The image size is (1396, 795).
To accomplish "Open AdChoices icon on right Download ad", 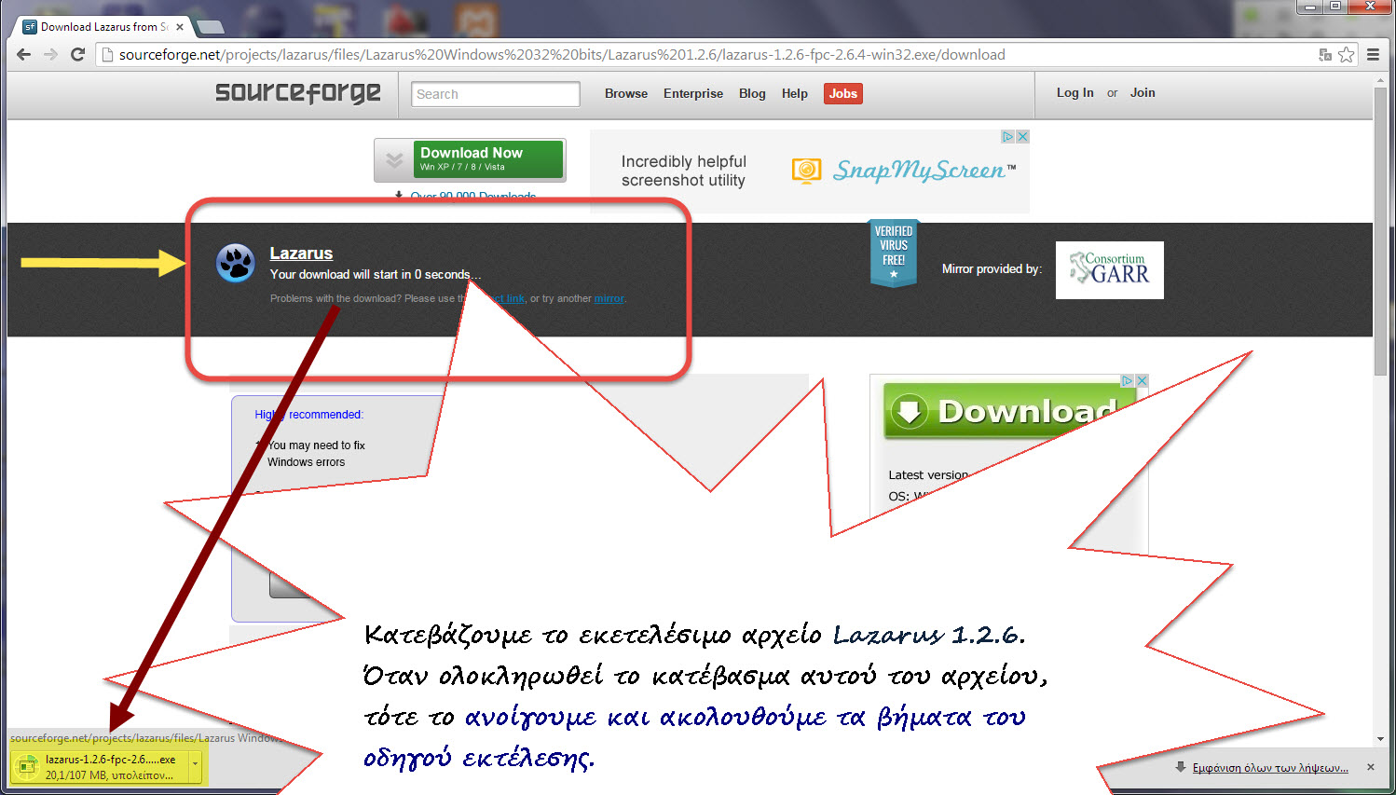I will click(1127, 381).
